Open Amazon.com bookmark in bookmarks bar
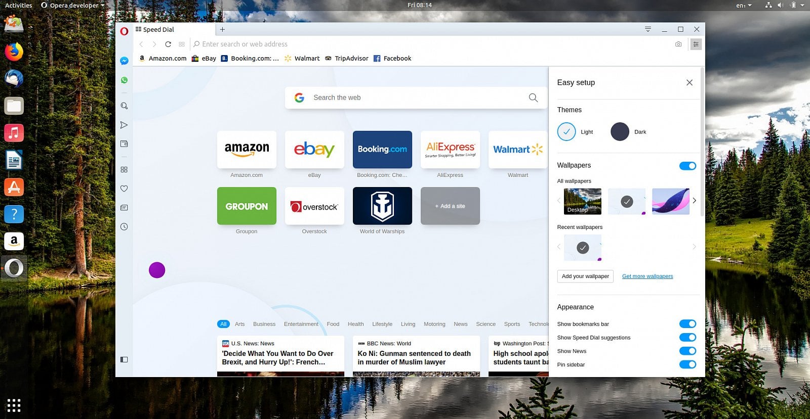This screenshot has width=810, height=419. coord(163,59)
